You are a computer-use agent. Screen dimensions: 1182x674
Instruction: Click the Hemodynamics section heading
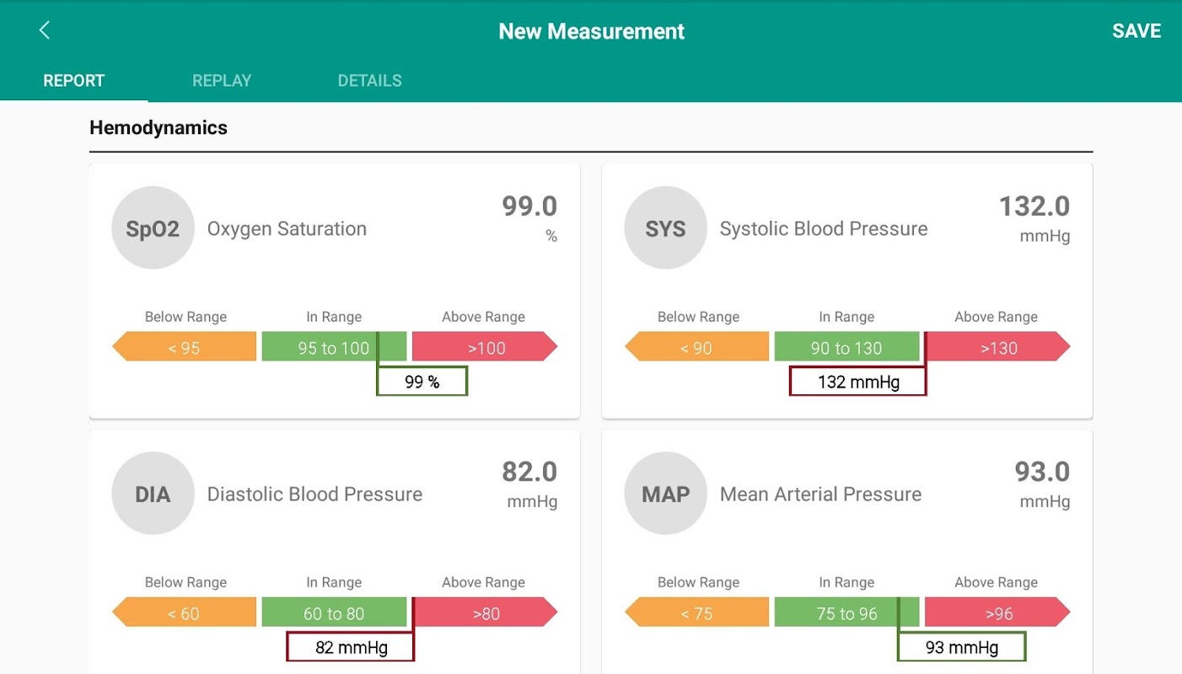(x=158, y=128)
